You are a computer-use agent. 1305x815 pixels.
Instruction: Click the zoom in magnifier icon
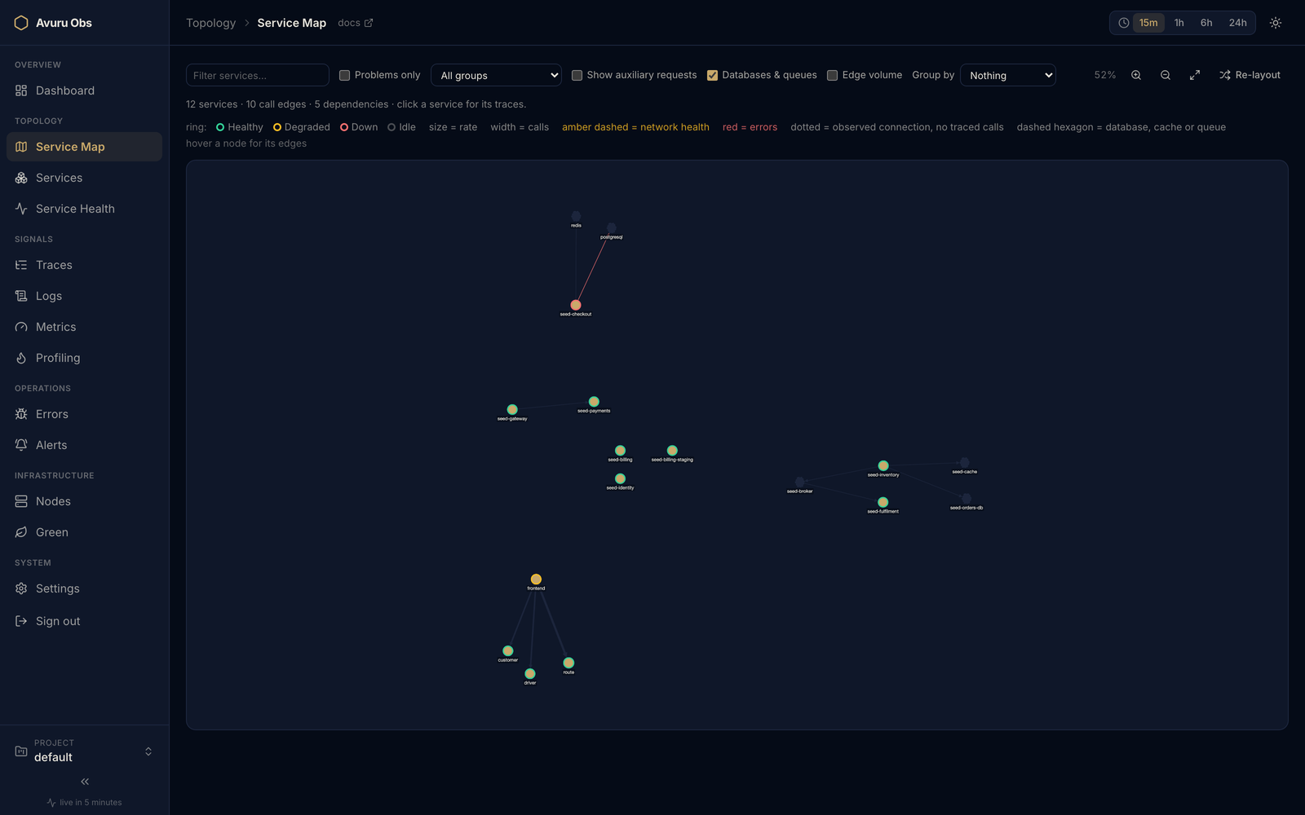coord(1136,75)
